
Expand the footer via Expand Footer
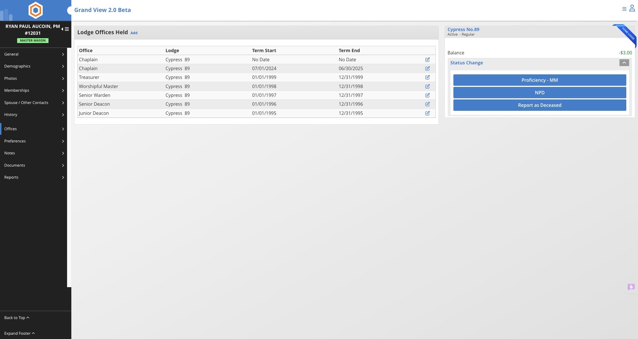coord(19,333)
